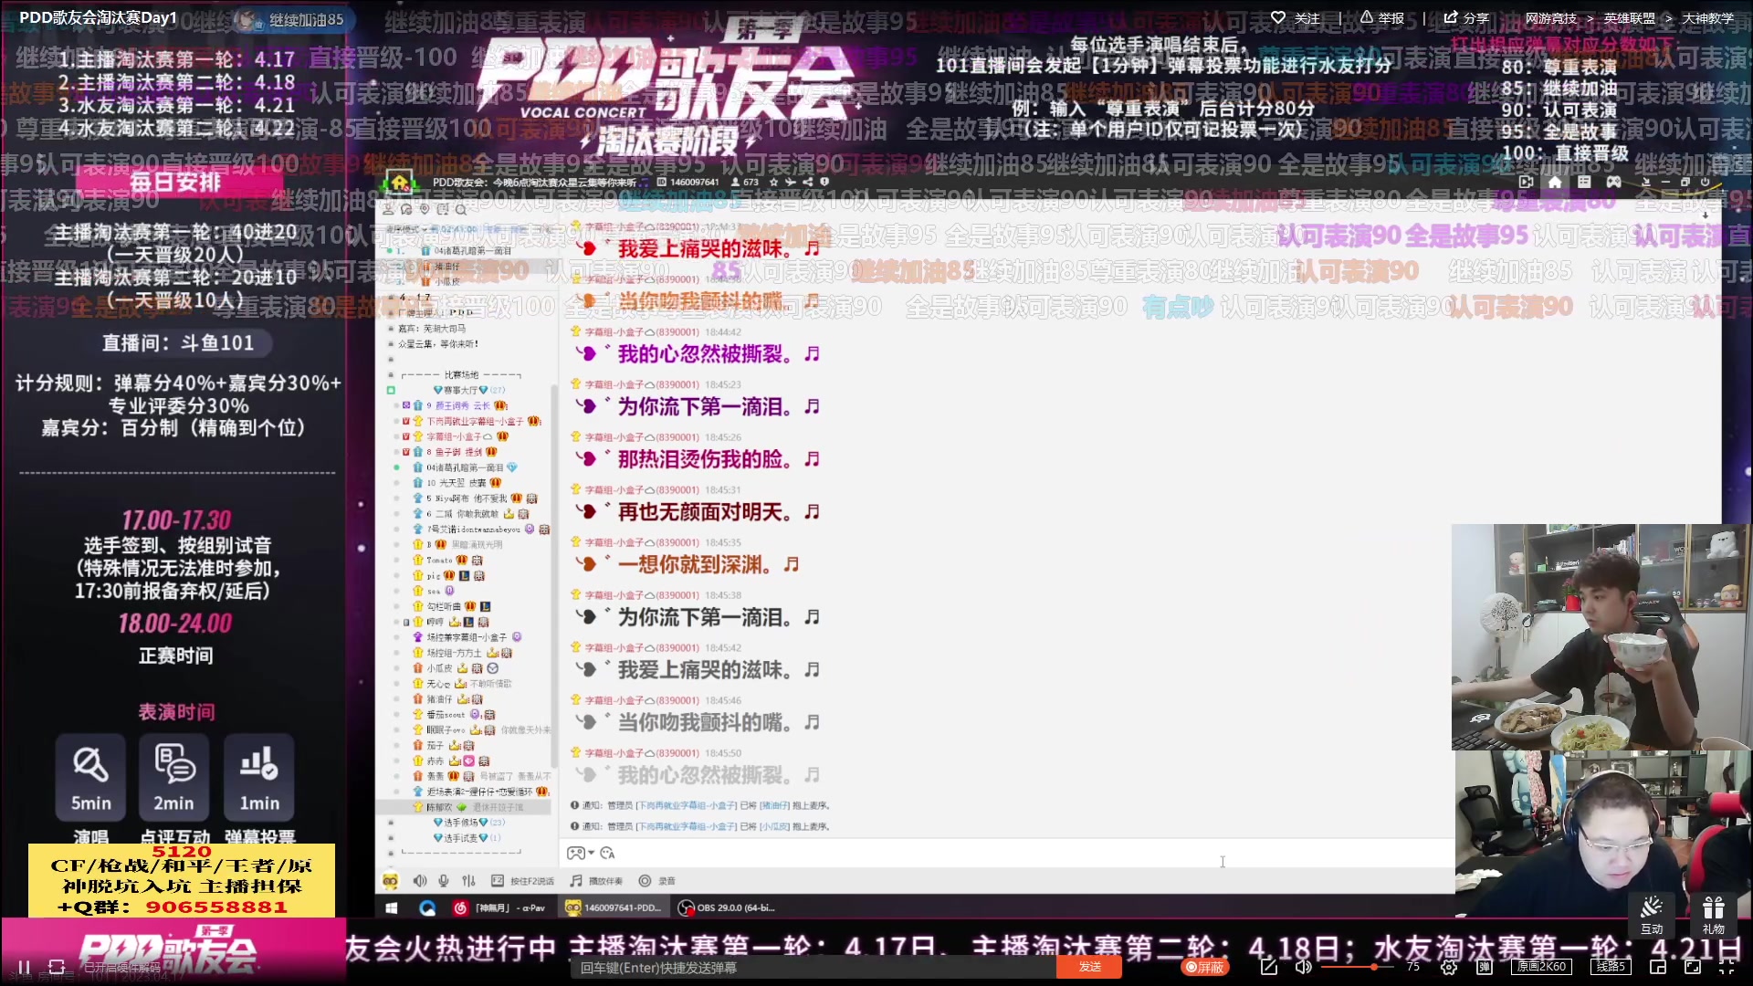Screen dimensions: 1753x986
Task: Open the 英雄联盟 category link
Action: 1629,17
